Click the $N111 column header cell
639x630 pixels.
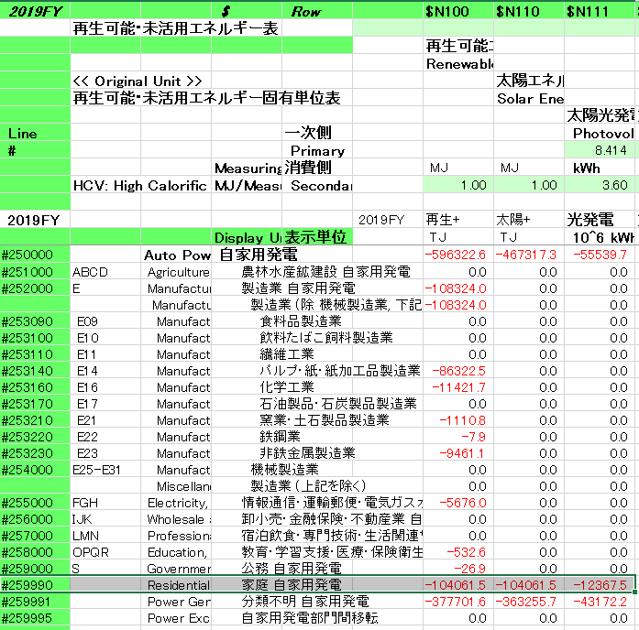coord(600,11)
